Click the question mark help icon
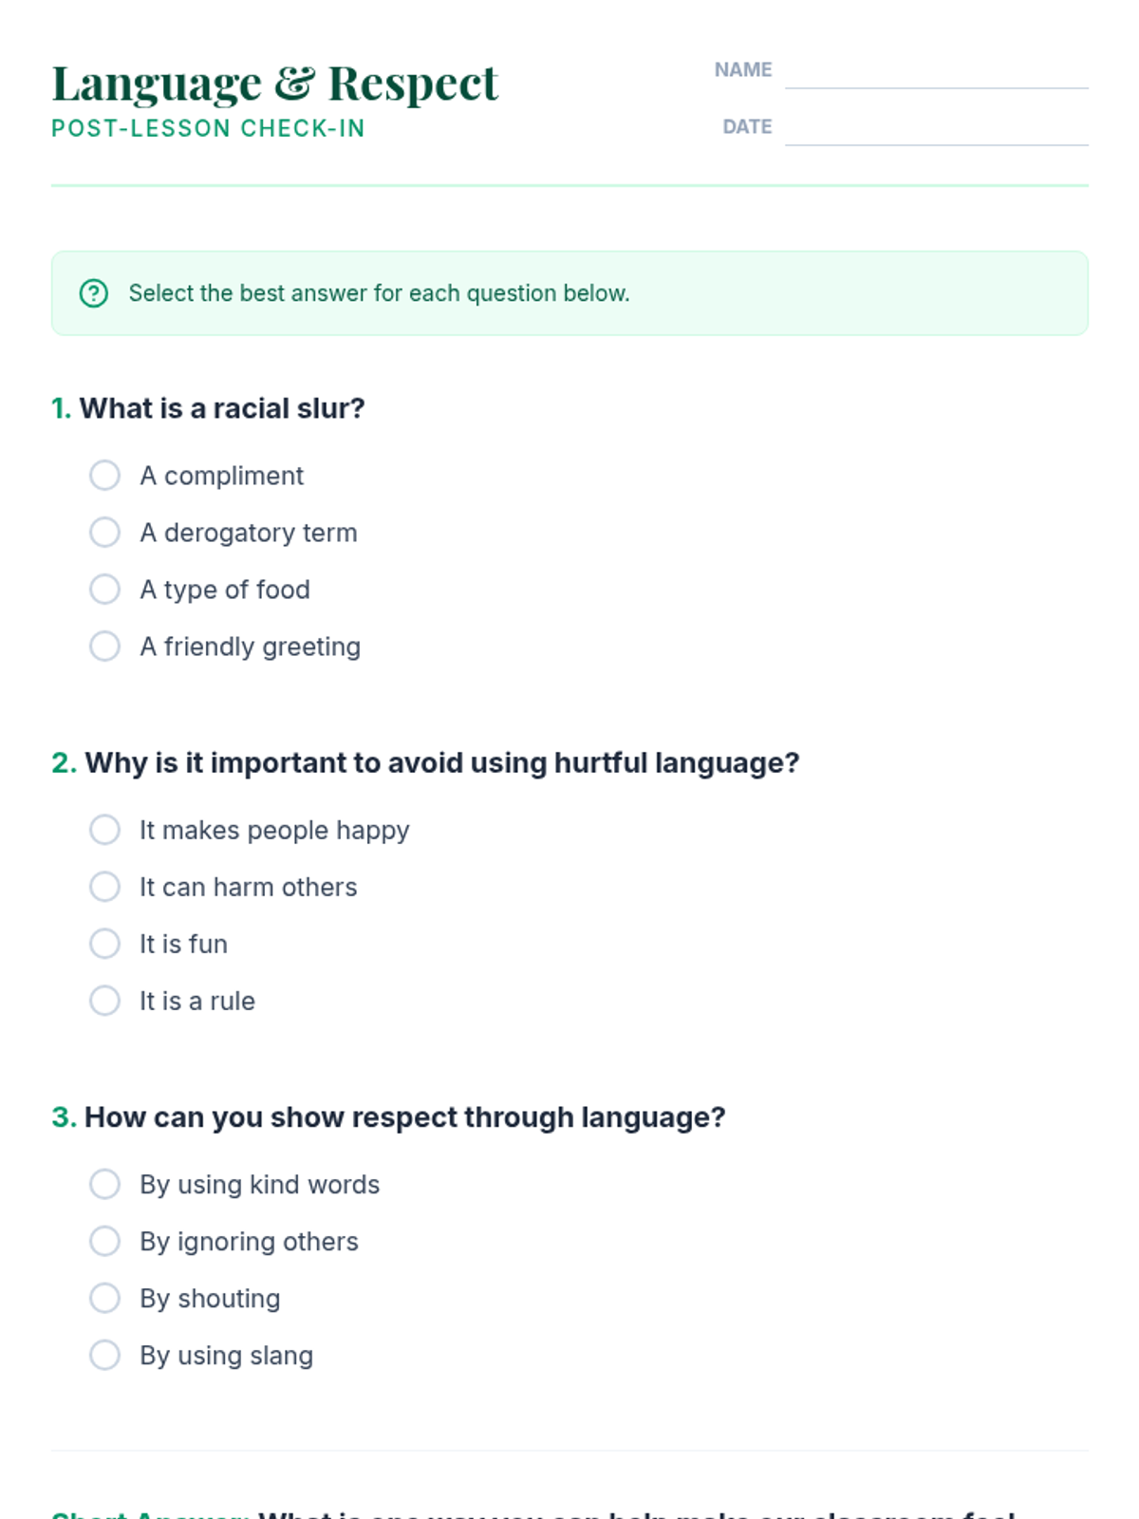This screenshot has height=1519, width=1139. point(94,293)
